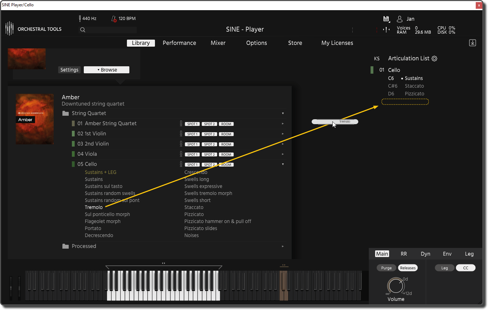Expand 02 1st Violin articulations arrow
The image size is (488, 310).
point(283,134)
